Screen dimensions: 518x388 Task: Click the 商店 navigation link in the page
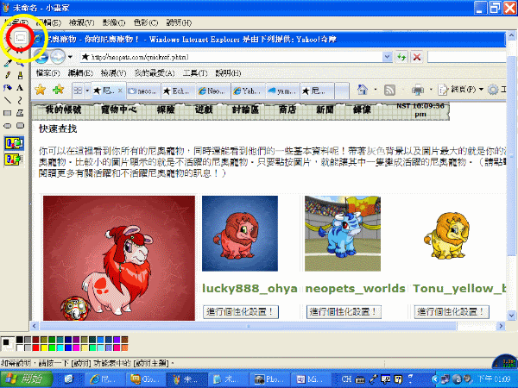pos(287,110)
